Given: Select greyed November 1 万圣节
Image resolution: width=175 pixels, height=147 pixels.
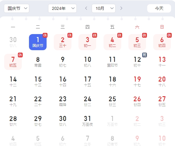Looking at the screenshot, I should pos(112,121).
